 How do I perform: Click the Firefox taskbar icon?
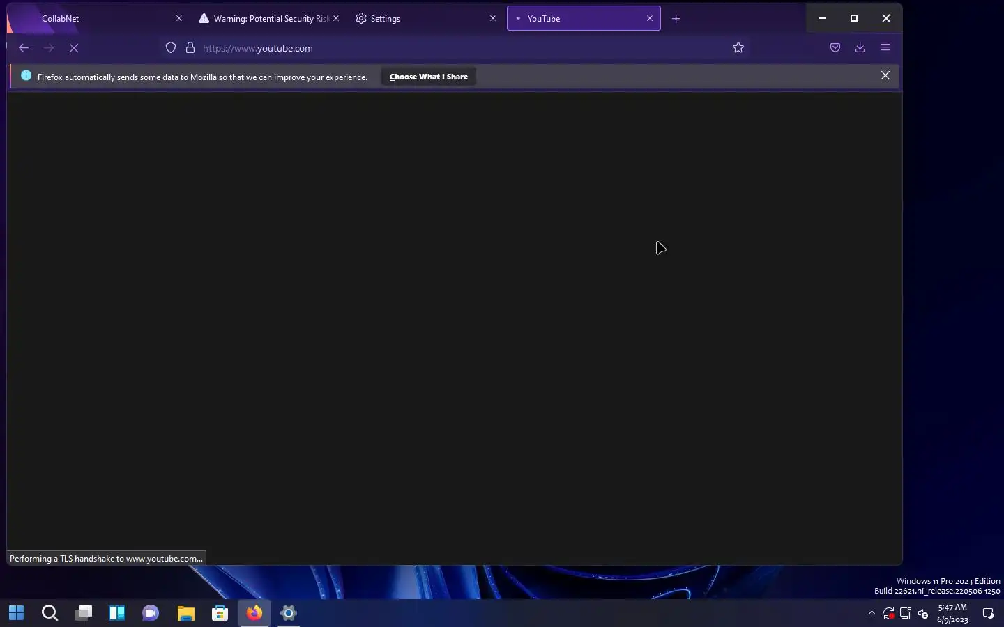(254, 613)
